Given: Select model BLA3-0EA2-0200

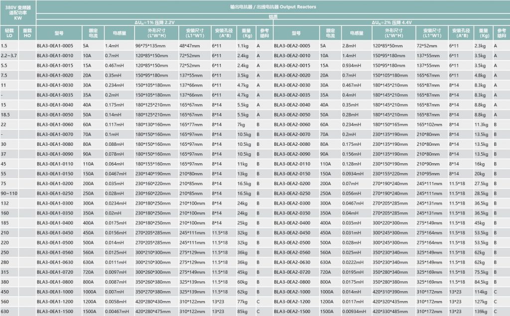Looking at the screenshot, I should pyautogui.click(x=292, y=183).
